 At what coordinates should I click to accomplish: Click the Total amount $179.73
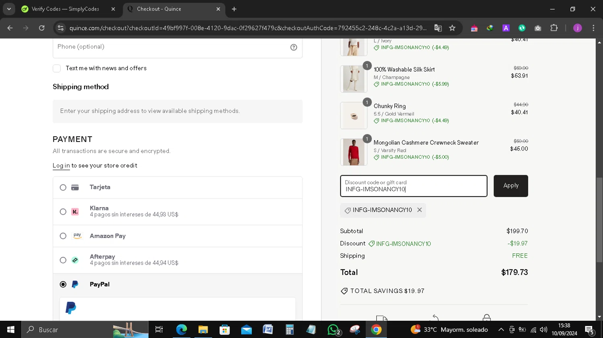pyautogui.click(x=514, y=272)
